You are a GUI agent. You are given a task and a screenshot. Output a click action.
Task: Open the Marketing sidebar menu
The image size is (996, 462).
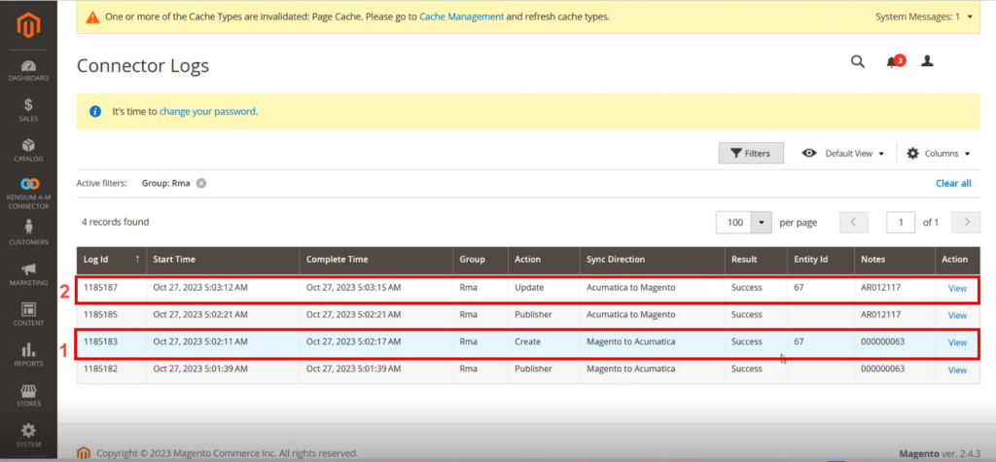28,274
